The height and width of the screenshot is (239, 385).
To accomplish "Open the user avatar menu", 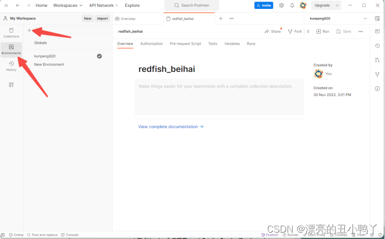I will (x=303, y=5).
